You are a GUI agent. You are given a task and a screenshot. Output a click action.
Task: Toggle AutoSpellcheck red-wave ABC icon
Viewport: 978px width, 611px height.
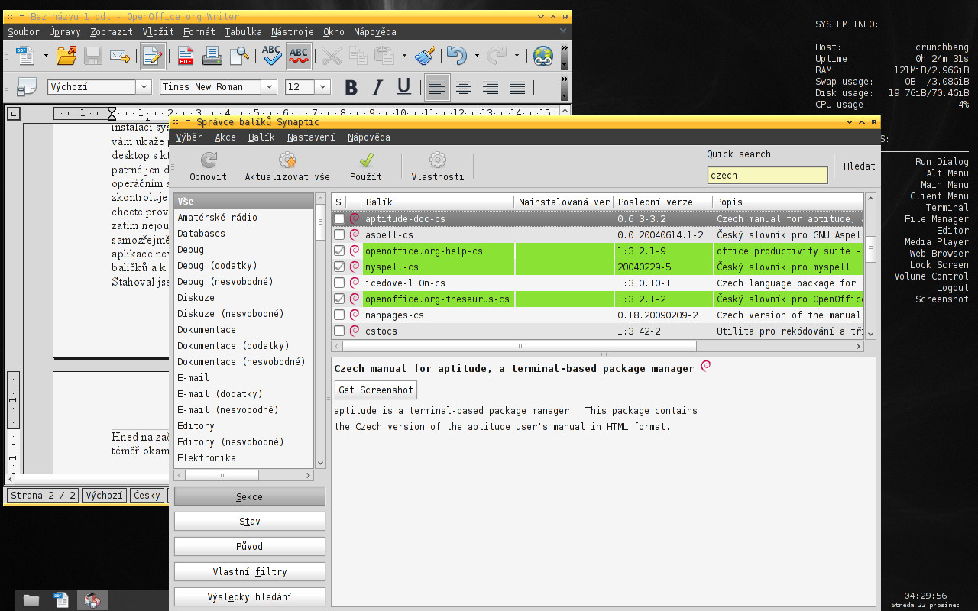pyautogui.click(x=298, y=55)
